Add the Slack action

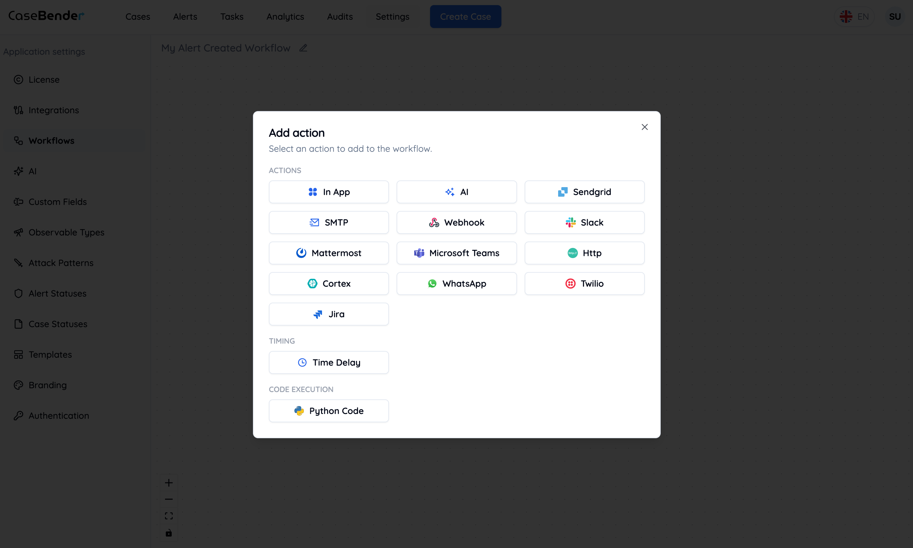coord(584,222)
